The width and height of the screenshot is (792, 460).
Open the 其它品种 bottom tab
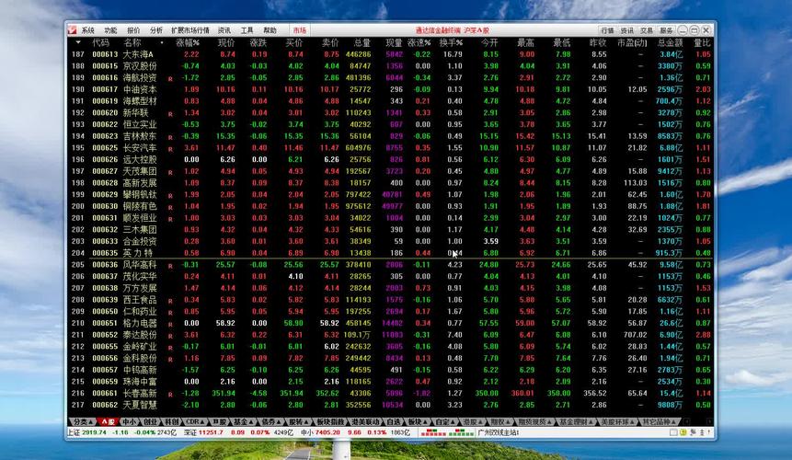pyautogui.click(x=660, y=421)
